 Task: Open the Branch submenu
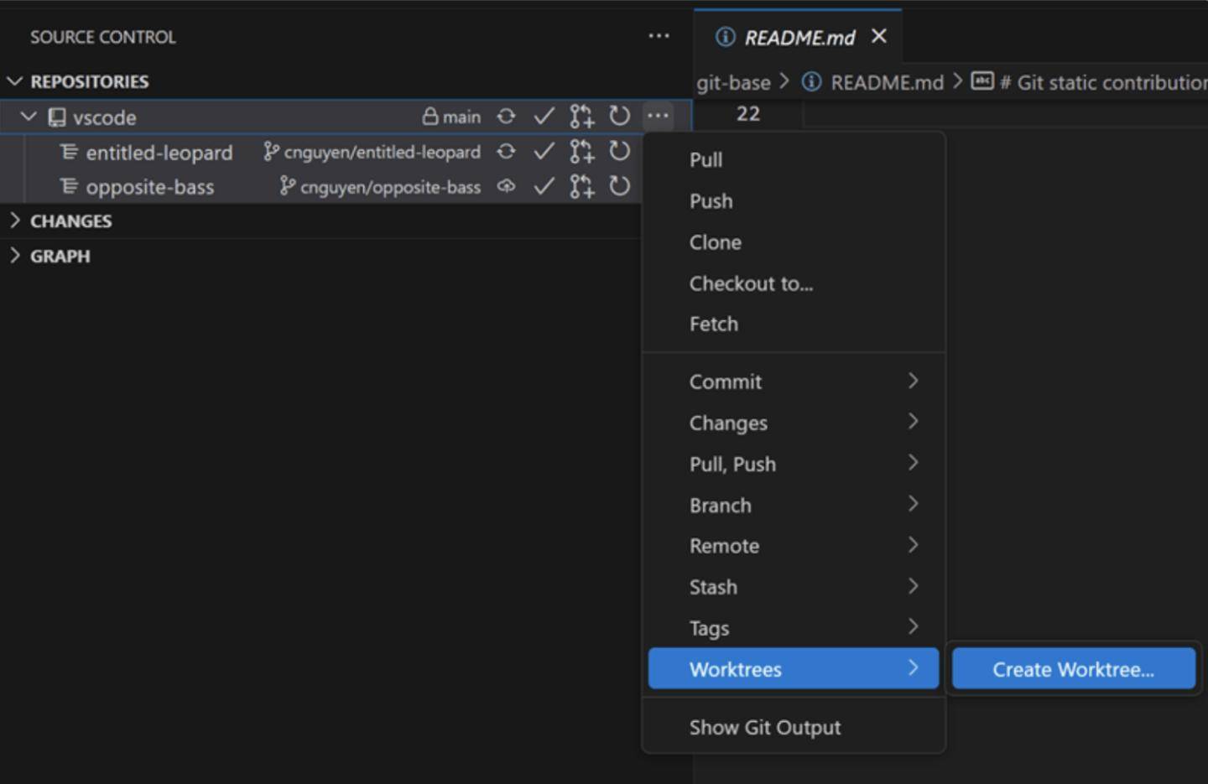tap(794, 505)
